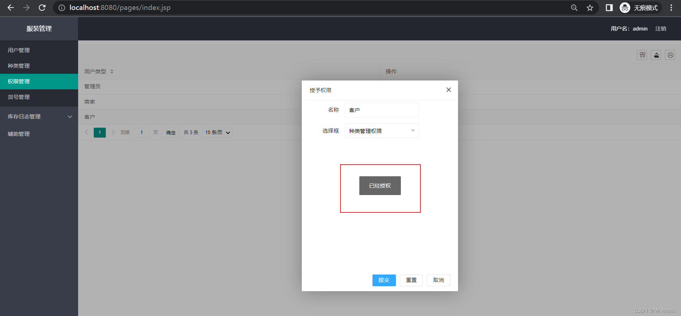Export table data using export icon
Viewport: 681px width, 316px height.
656,55
